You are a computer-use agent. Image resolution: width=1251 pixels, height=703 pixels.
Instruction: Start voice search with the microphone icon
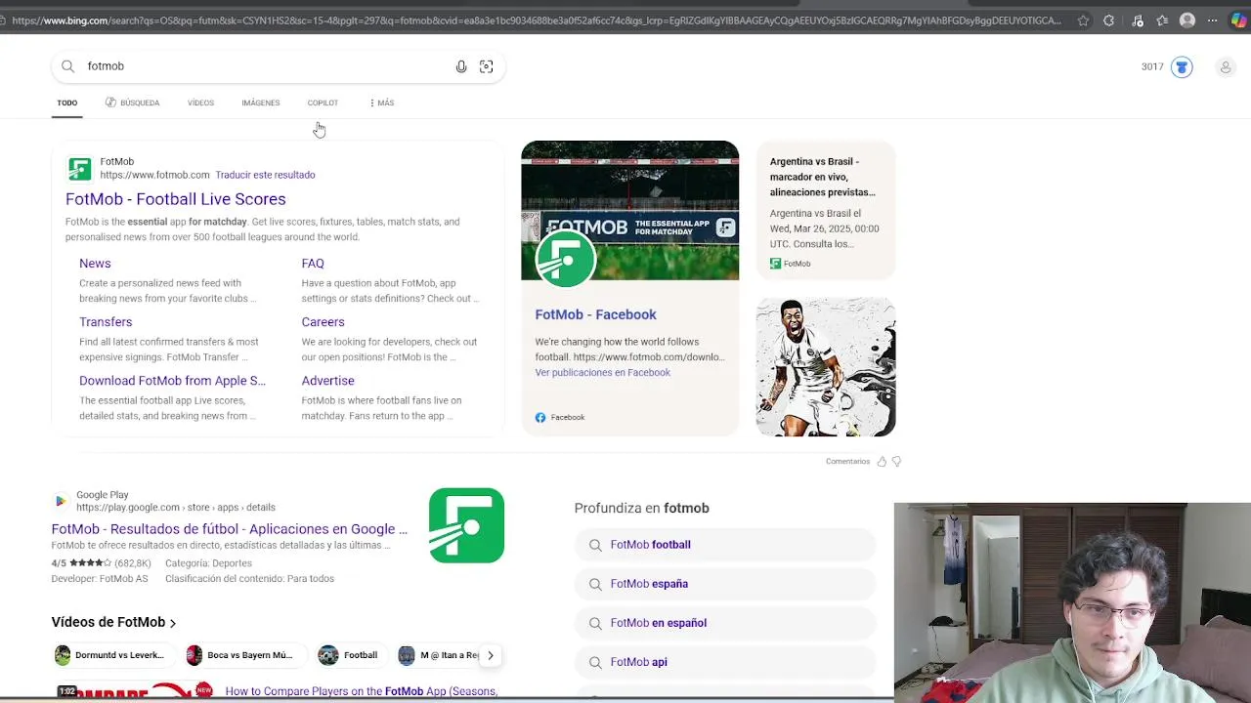pos(461,66)
